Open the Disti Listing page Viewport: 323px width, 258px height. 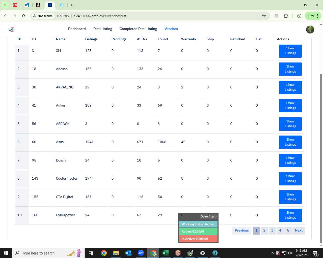click(x=103, y=29)
